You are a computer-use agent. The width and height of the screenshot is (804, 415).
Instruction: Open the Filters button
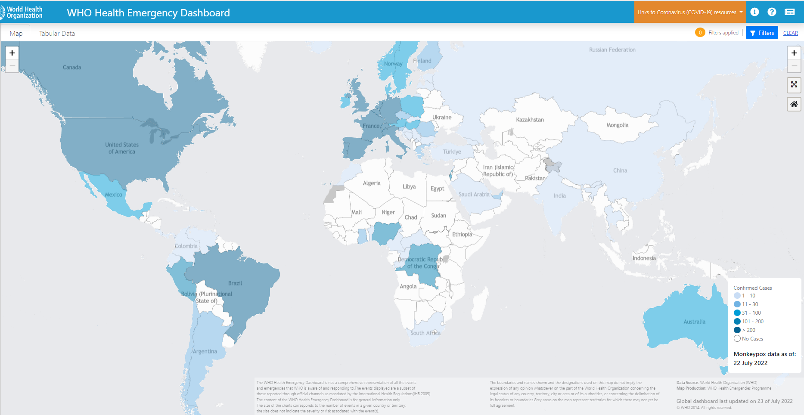click(762, 33)
